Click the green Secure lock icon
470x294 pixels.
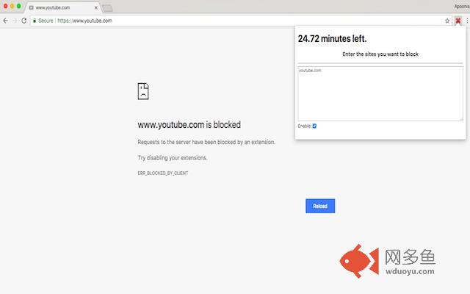[35, 21]
